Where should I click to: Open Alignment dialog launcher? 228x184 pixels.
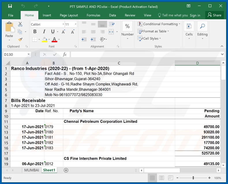[x=118, y=46]
